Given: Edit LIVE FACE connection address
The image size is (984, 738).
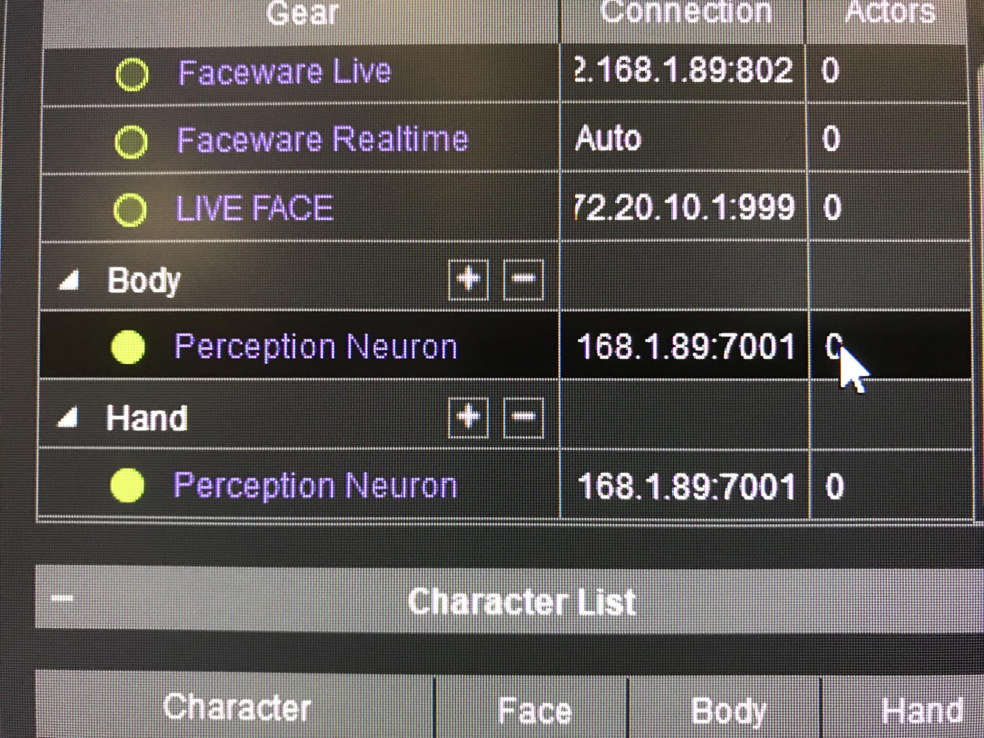Looking at the screenshot, I should pyautogui.click(x=684, y=207).
